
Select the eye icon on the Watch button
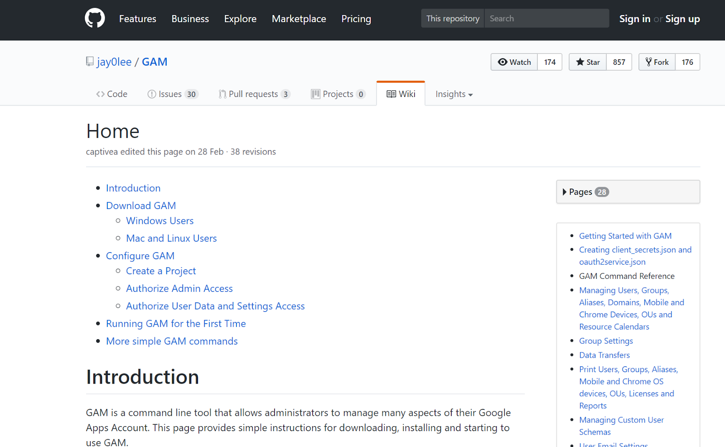(x=503, y=62)
